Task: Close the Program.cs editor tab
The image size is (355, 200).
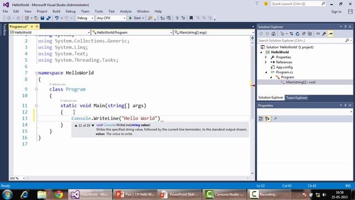Action: pyautogui.click(x=37, y=27)
